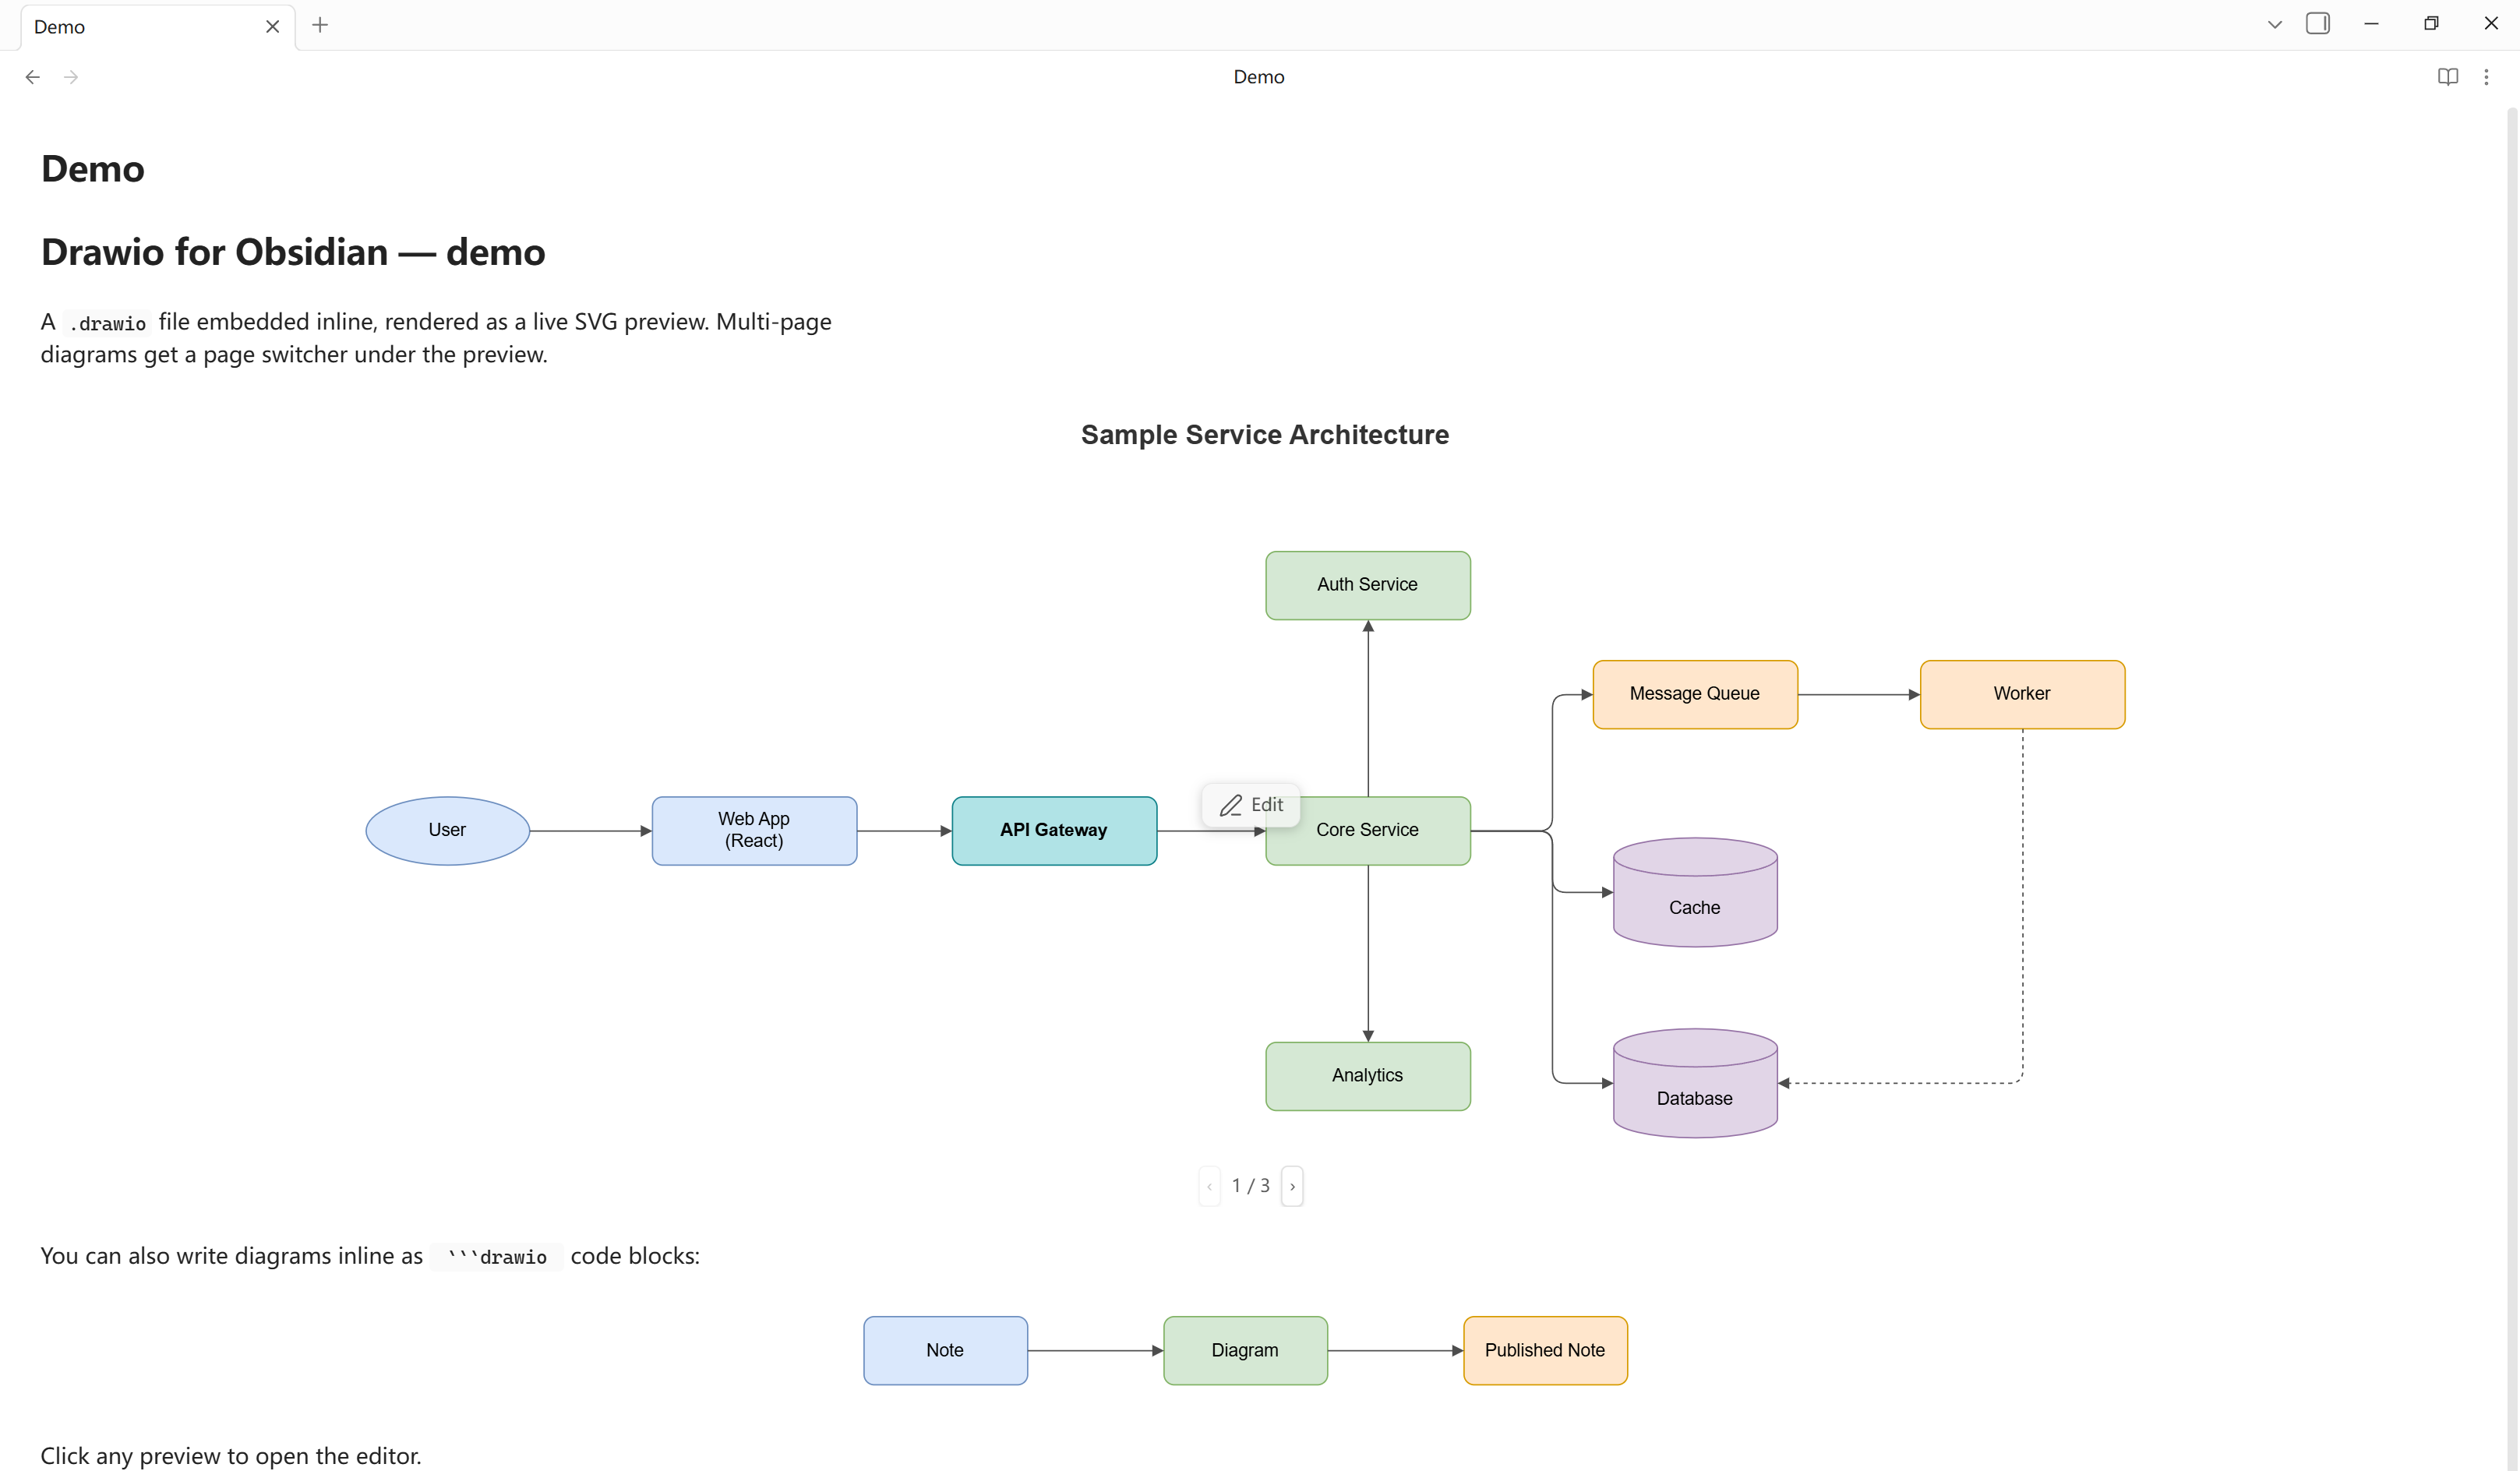Click the Analytics node

point(1368,1076)
